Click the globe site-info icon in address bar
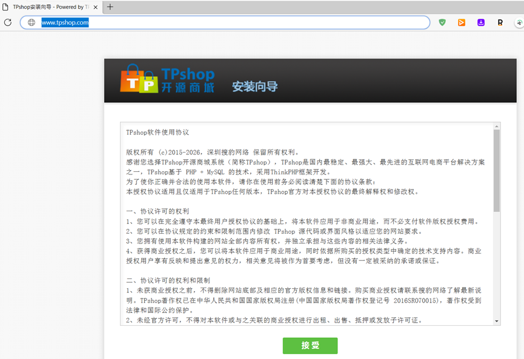This screenshot has height=359, width=524. (32, 22)
